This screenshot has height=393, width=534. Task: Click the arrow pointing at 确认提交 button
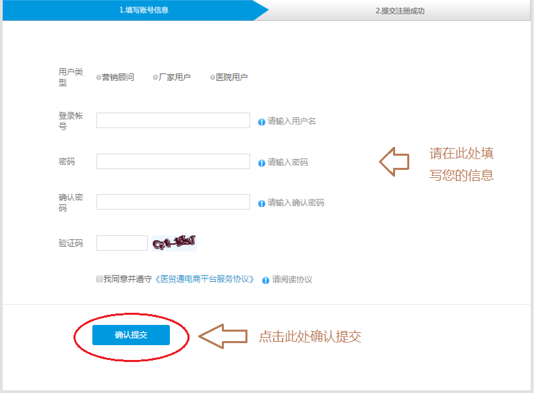222,336
